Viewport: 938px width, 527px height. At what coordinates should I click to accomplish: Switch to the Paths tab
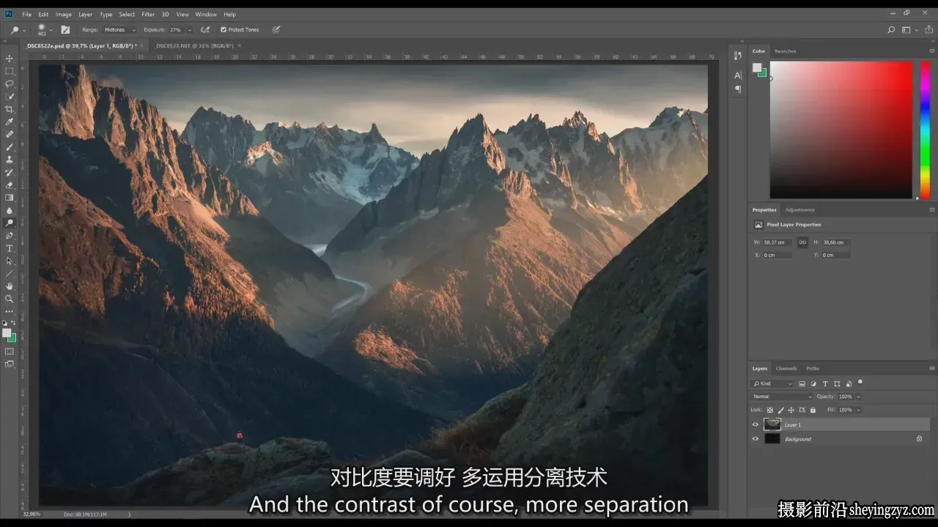coord(813,368)
